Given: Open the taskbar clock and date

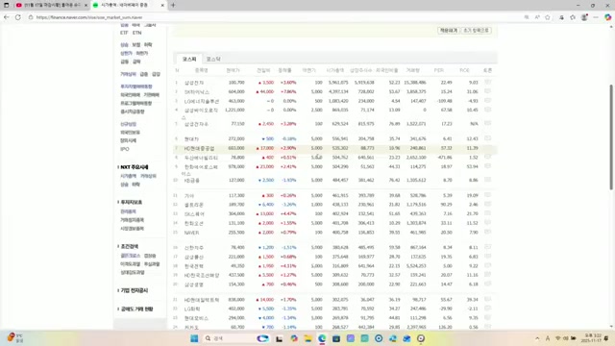Looking at the screenshot, I should tap(592, 338).
